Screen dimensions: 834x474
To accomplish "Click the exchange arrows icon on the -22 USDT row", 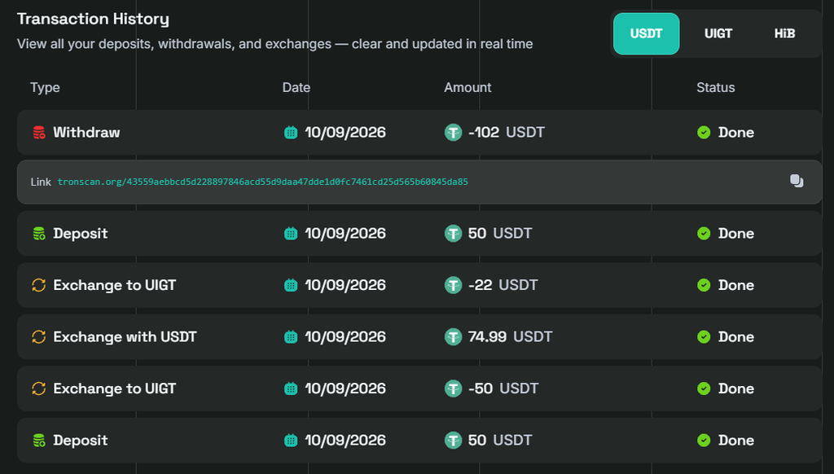I will click(39, 285).
